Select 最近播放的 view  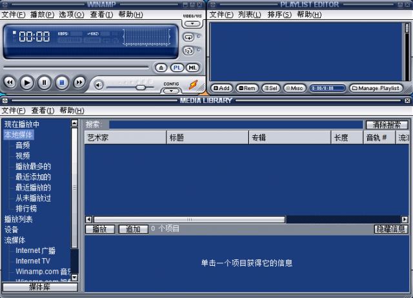coord(33,187)
